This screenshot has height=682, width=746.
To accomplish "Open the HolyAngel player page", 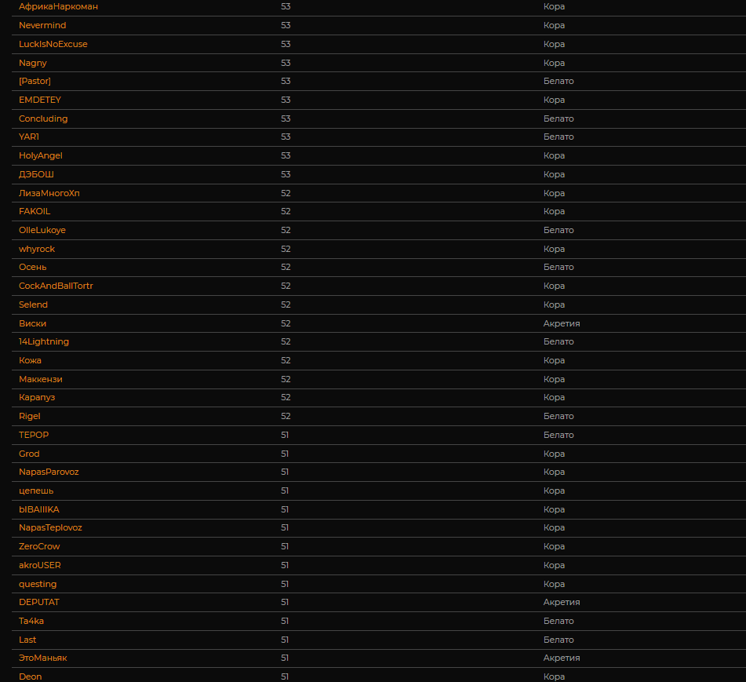I will pyautogui.click(x=41, y=155).
